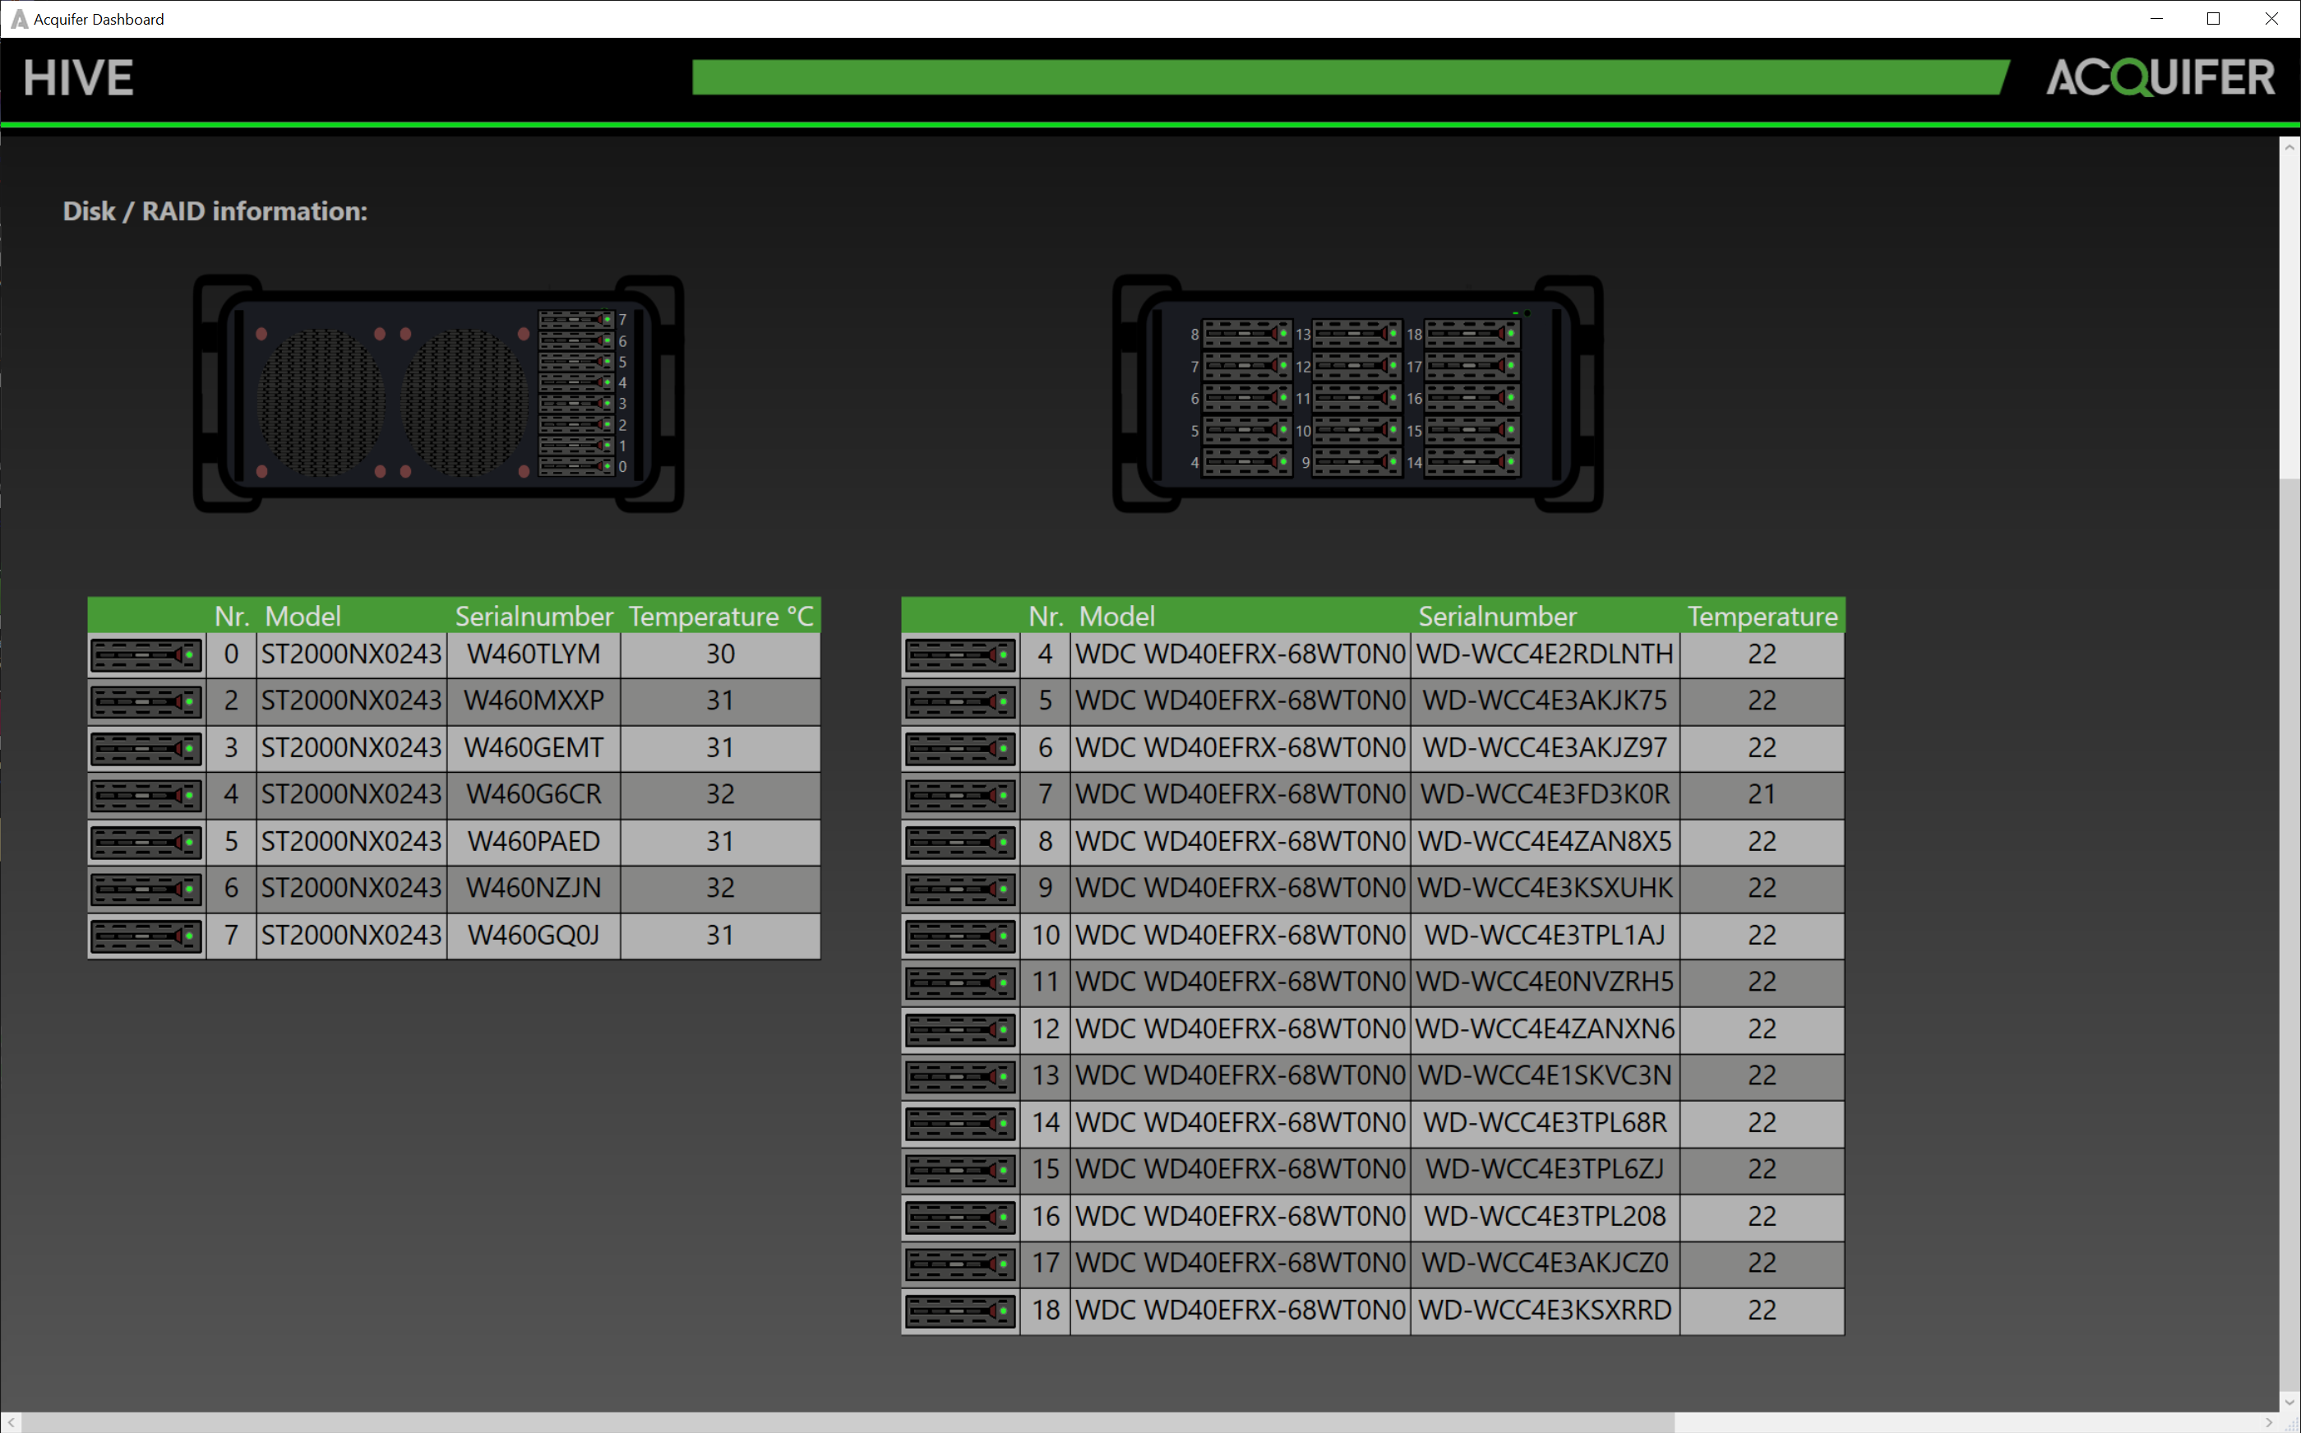
Task: Click model ST2000NX0243 in W460GQ0J row
Action: pos(352,936)
